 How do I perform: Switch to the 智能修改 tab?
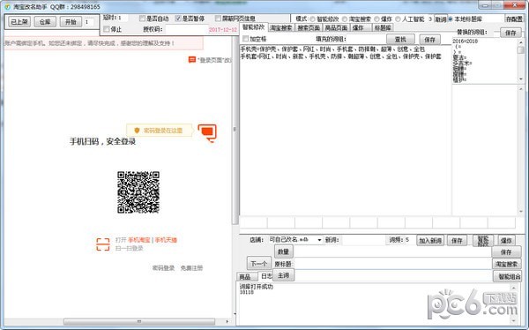click(253, 27)
